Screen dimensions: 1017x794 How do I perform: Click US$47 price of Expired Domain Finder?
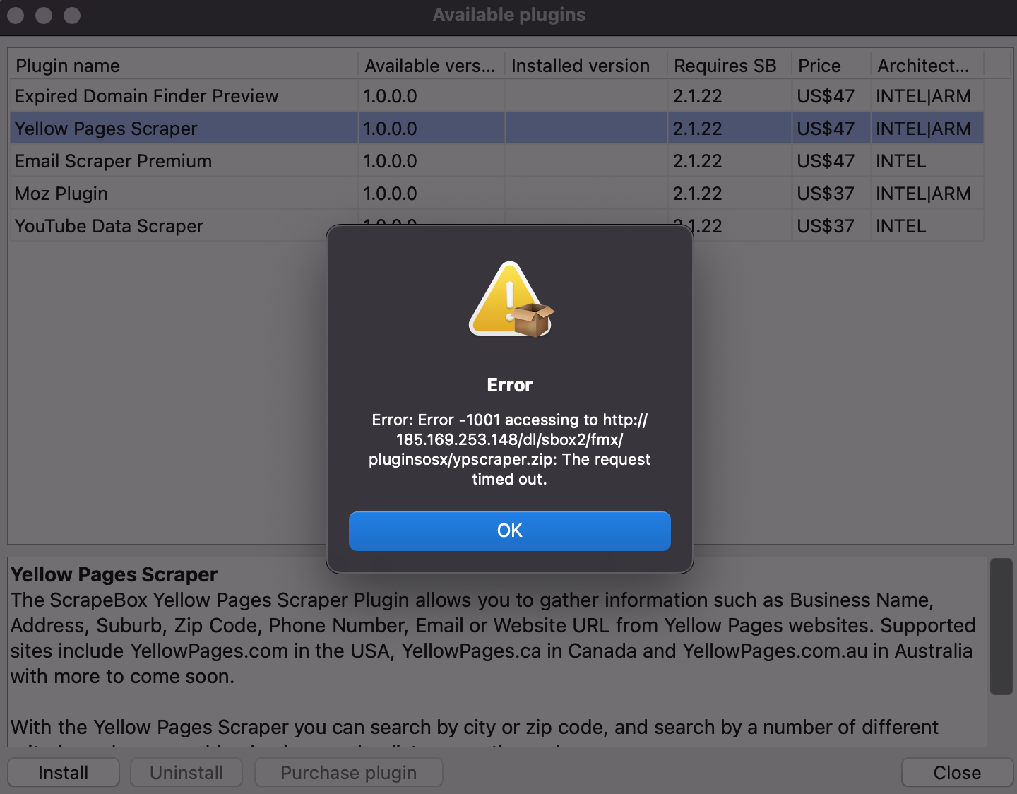point(826,96)
